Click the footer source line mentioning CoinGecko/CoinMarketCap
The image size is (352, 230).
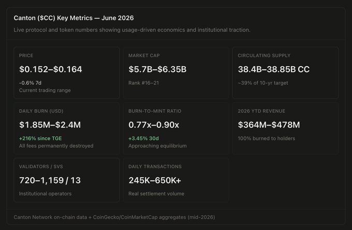[x=114, y=217]
